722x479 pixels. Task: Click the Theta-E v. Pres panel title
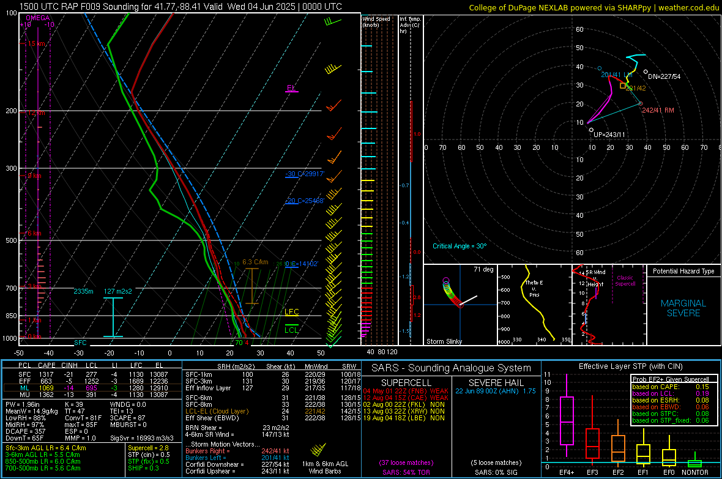[534, 288]
